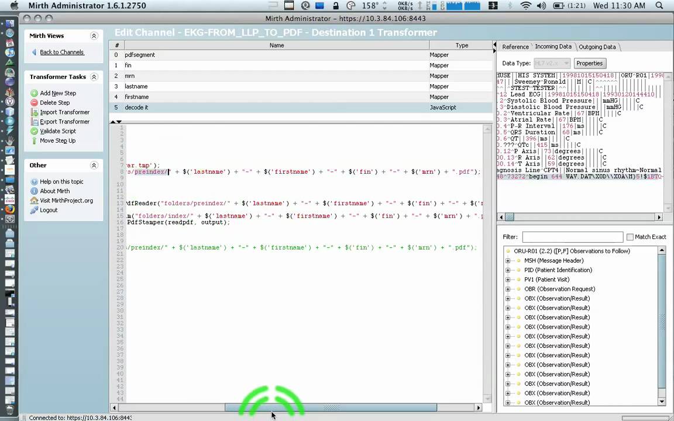Click the Properties button

589,63
